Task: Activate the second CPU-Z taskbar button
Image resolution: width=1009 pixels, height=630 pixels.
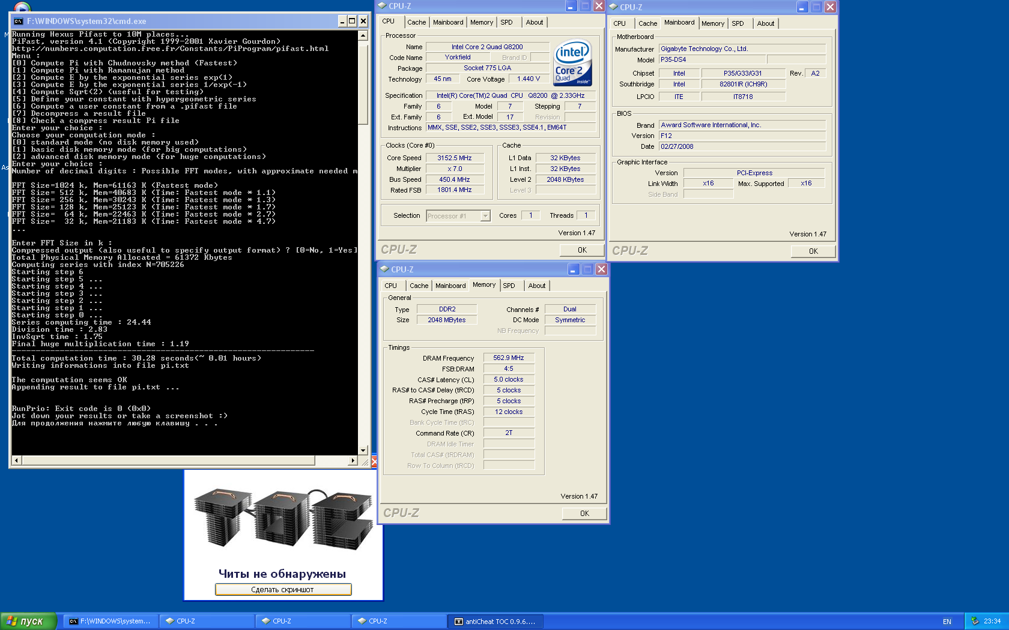Action: click(x=303, y=621)
